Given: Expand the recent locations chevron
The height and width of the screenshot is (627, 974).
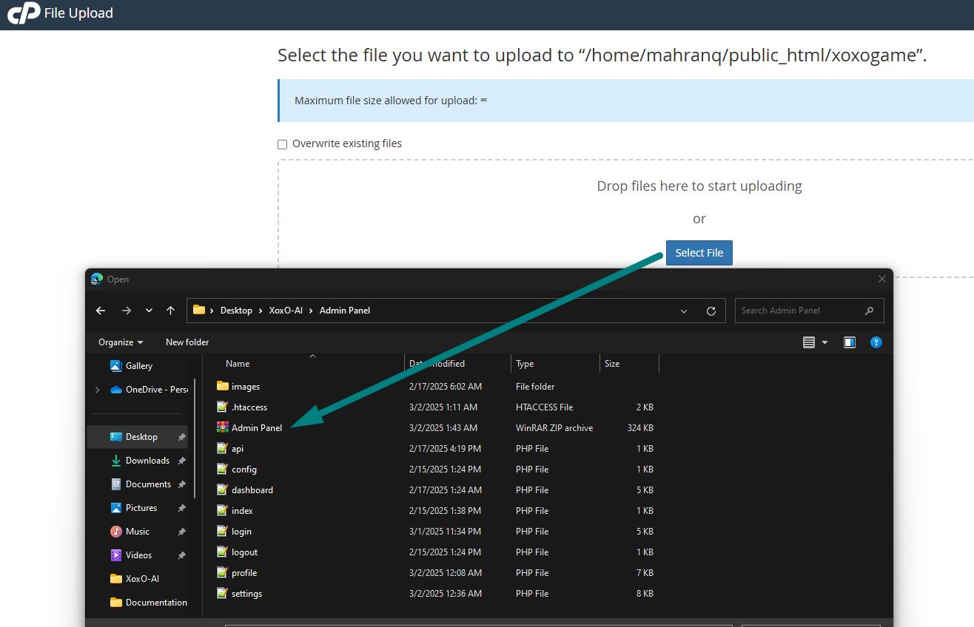Looking at the screenshot, I should (149, 311).
